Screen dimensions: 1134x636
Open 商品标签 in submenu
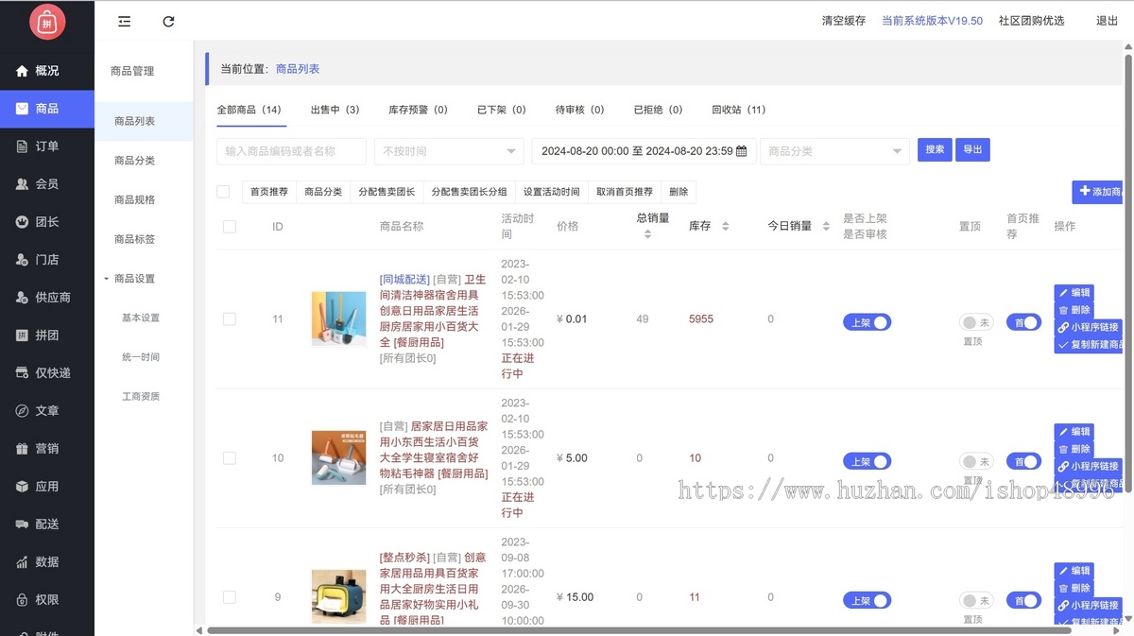tap(134, 240)
